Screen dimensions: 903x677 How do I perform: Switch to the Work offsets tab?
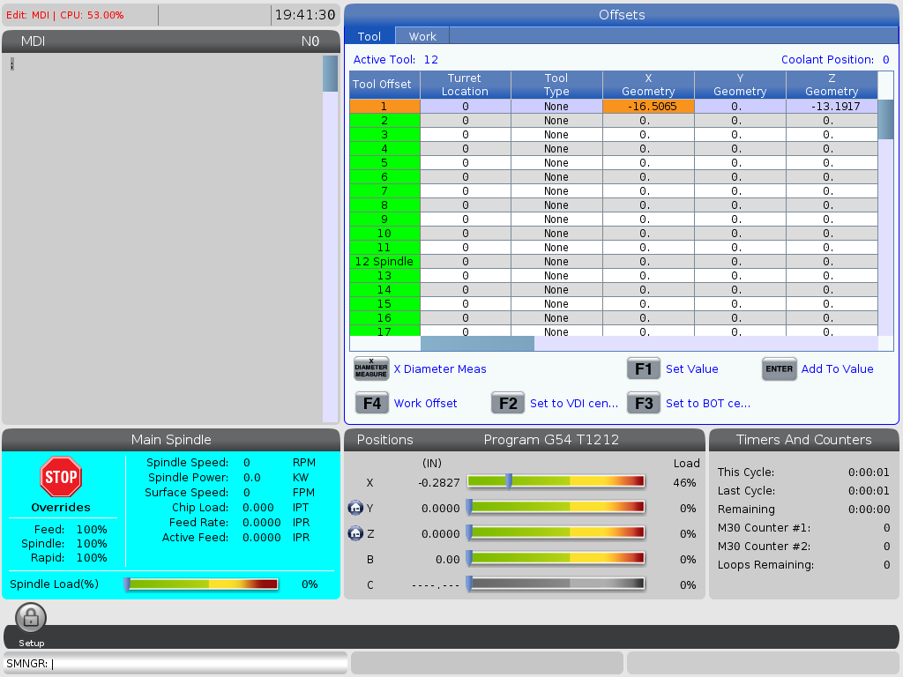422,36
